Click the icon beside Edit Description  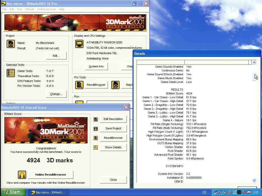click(96, 119)
